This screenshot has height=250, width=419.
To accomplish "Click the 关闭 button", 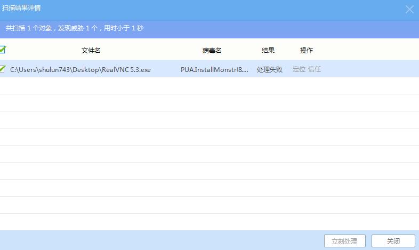I will pos(393,241).
